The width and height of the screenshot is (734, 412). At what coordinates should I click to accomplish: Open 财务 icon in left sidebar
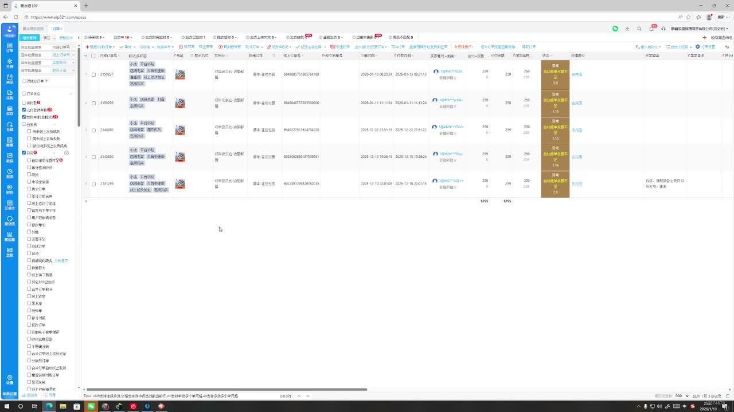(x=9, y=189)
